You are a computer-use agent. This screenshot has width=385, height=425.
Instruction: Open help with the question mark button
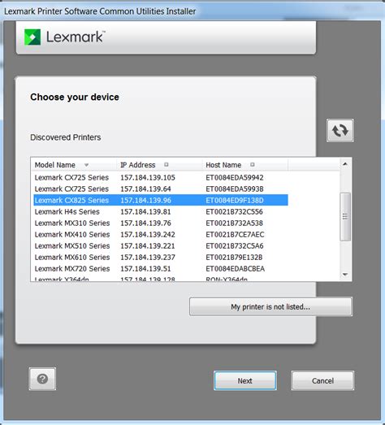point(42,379)
